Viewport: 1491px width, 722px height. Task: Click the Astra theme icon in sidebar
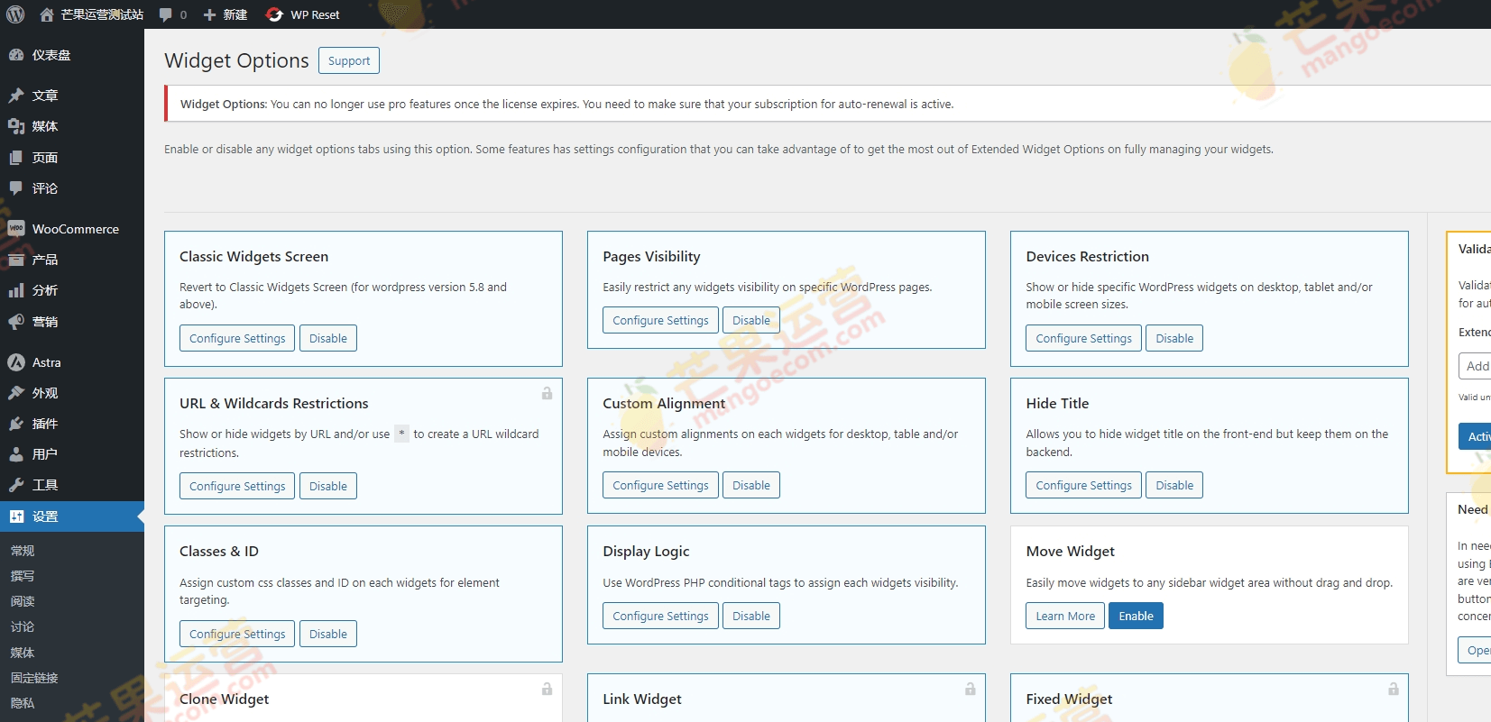pos(16,362)
